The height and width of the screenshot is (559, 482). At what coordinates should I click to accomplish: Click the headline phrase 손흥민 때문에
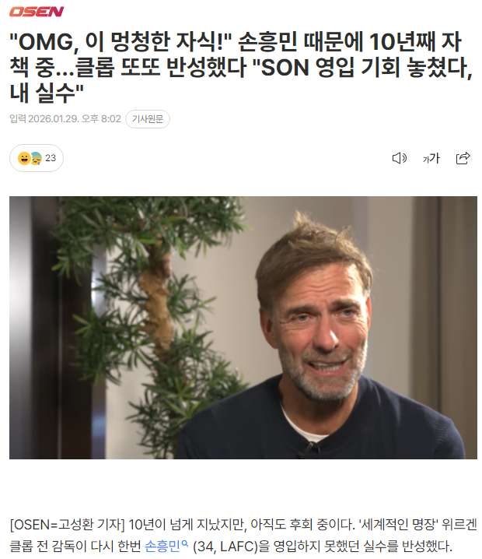click(299, 42)
